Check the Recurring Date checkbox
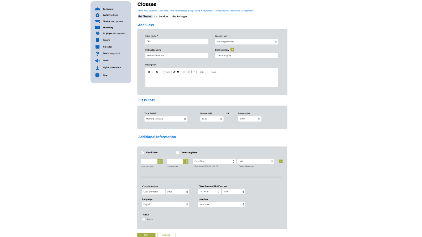The width and height of the screenshot is (422, 237). coord(178,152)
